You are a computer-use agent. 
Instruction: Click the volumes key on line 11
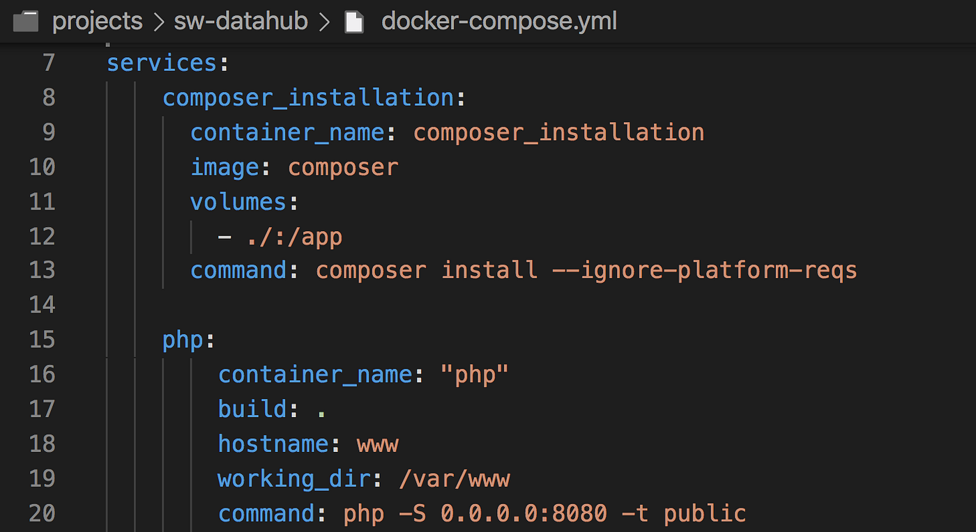(x=238, y=202)
